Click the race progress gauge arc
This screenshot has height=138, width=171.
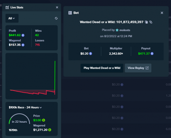point(19,118)
